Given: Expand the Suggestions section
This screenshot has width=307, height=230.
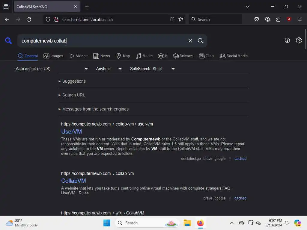Looking at the screenshot, I should coord(72,81).
